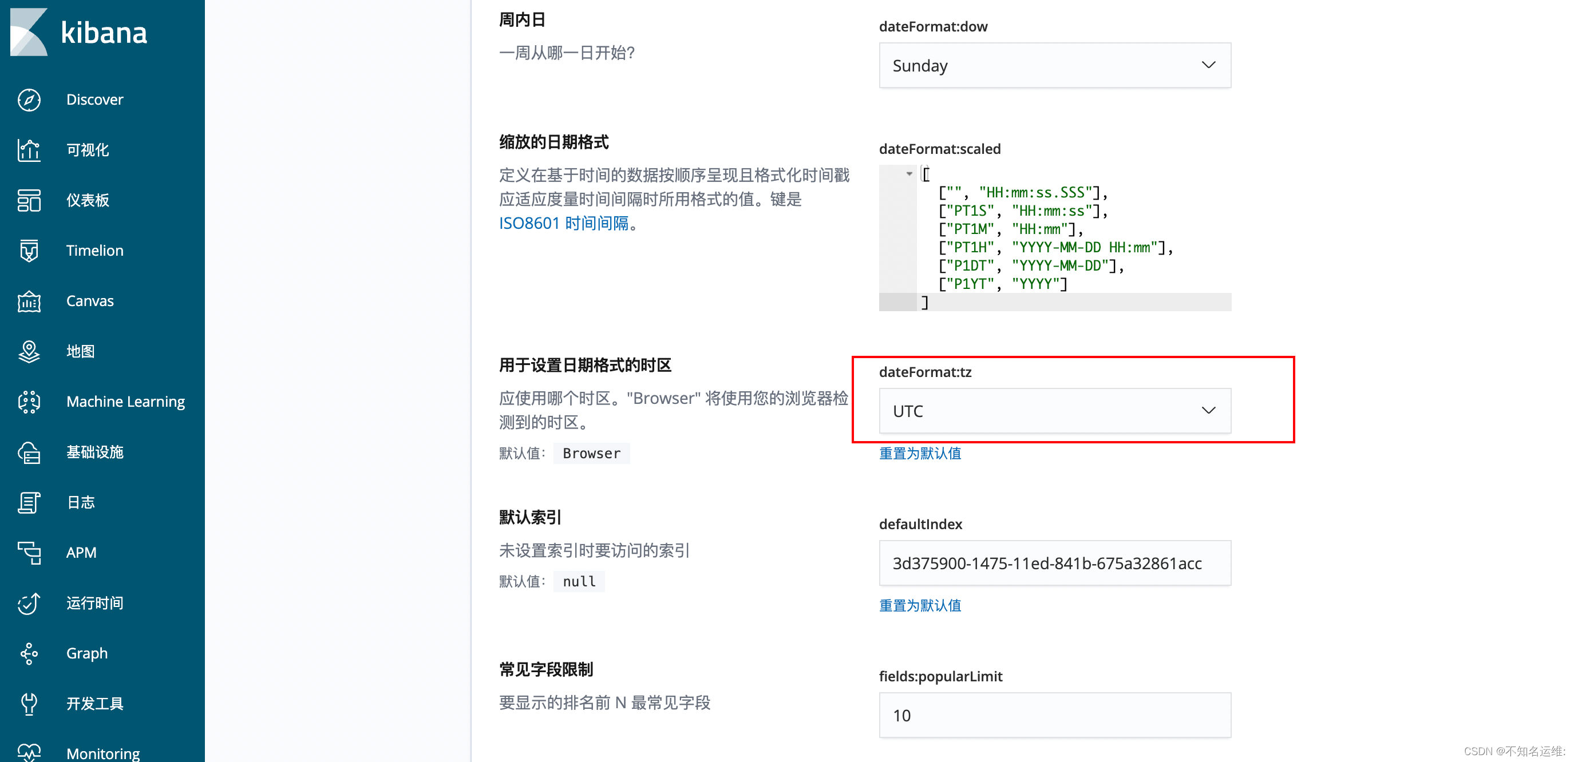Open the dateFormat:tz UTC dropdown

(x=1055, y=411)
